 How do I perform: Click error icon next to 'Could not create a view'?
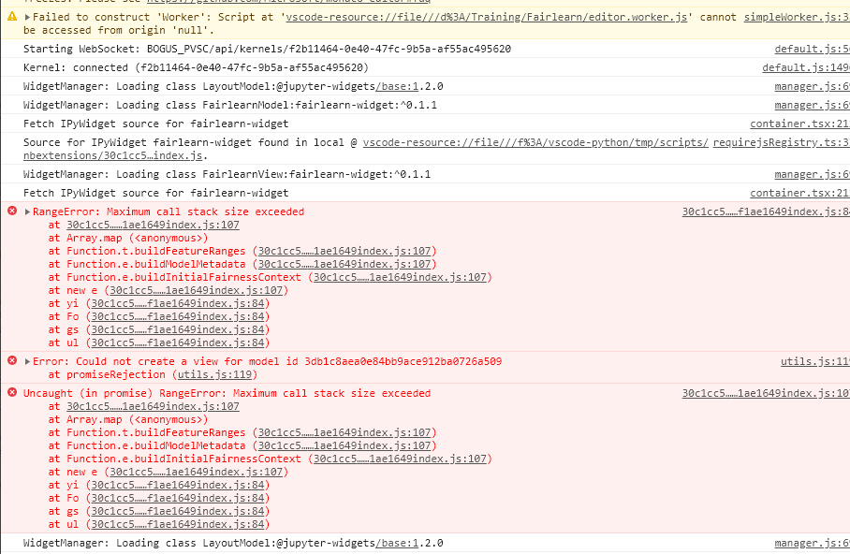(12, 360)
